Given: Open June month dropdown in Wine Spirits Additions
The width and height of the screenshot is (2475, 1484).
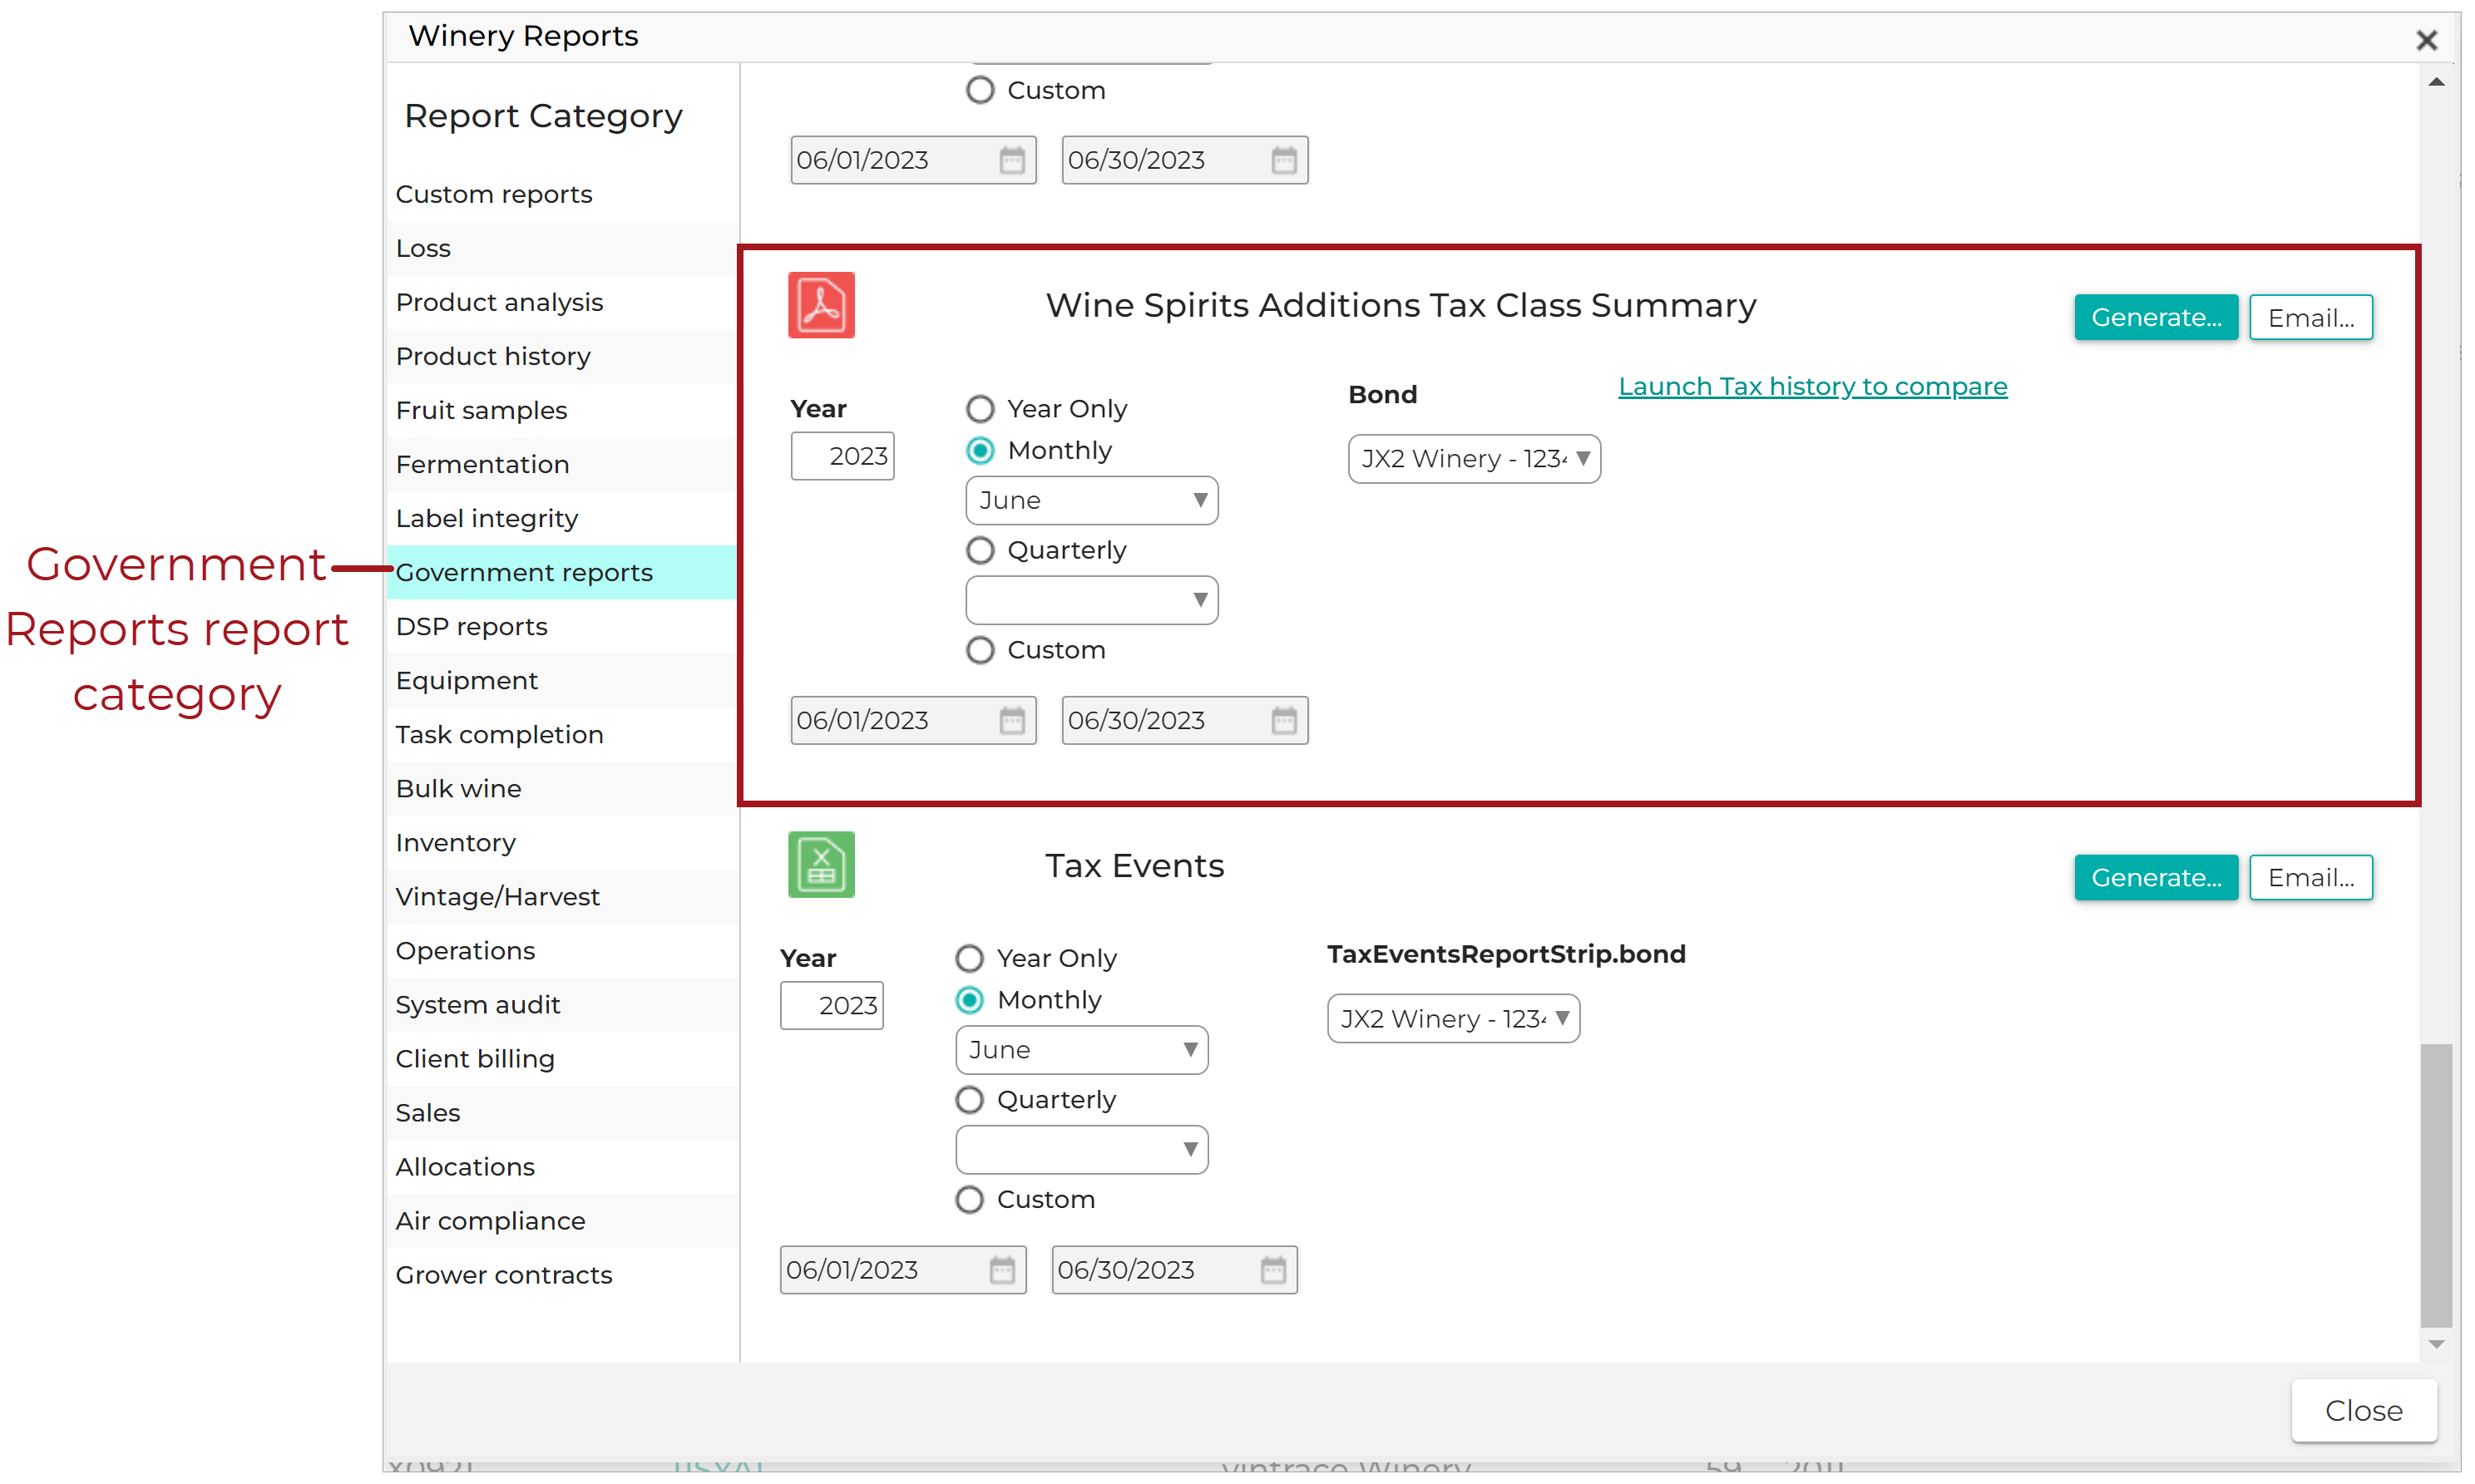Looking at the screenshot, I should coord(1091,500).
